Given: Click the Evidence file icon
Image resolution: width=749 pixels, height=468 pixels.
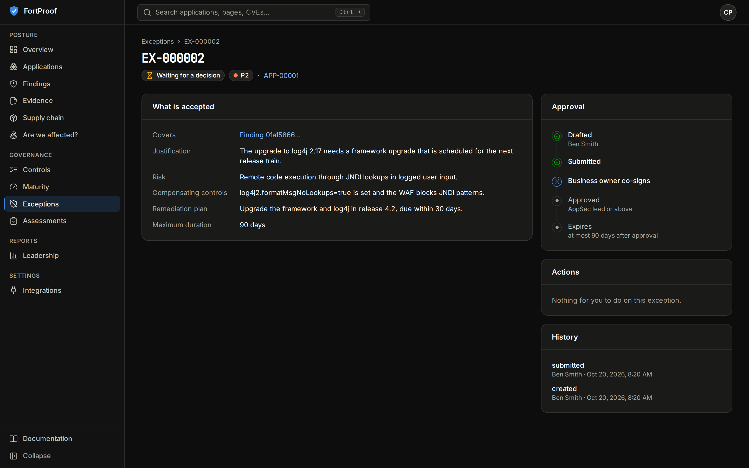Looking at the screenshot, I should click(x=13, y=101).
